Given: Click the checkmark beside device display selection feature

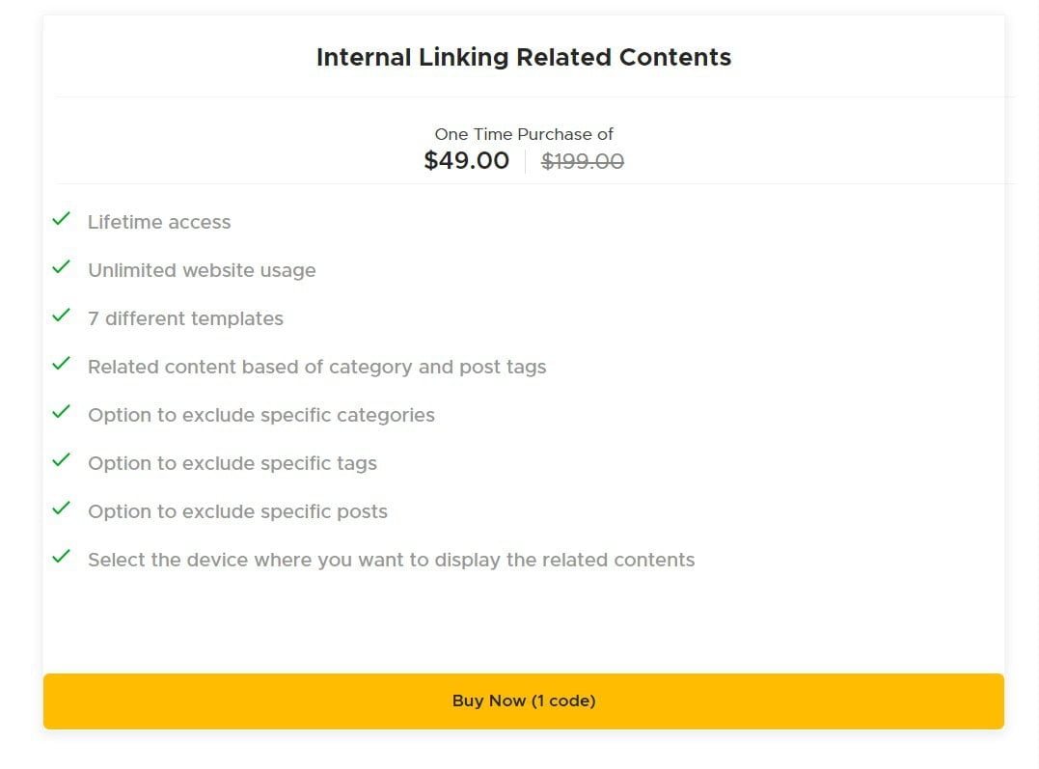Looking at the screenshot, I should click(61, 556).
